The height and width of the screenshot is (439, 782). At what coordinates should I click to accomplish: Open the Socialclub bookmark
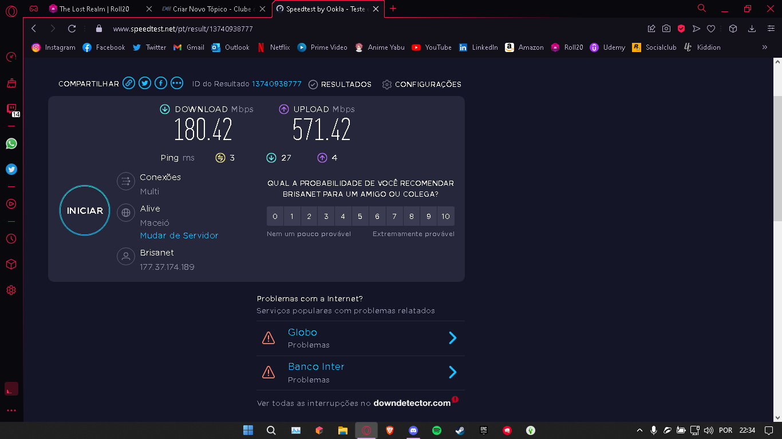click(x=654, y=47)
